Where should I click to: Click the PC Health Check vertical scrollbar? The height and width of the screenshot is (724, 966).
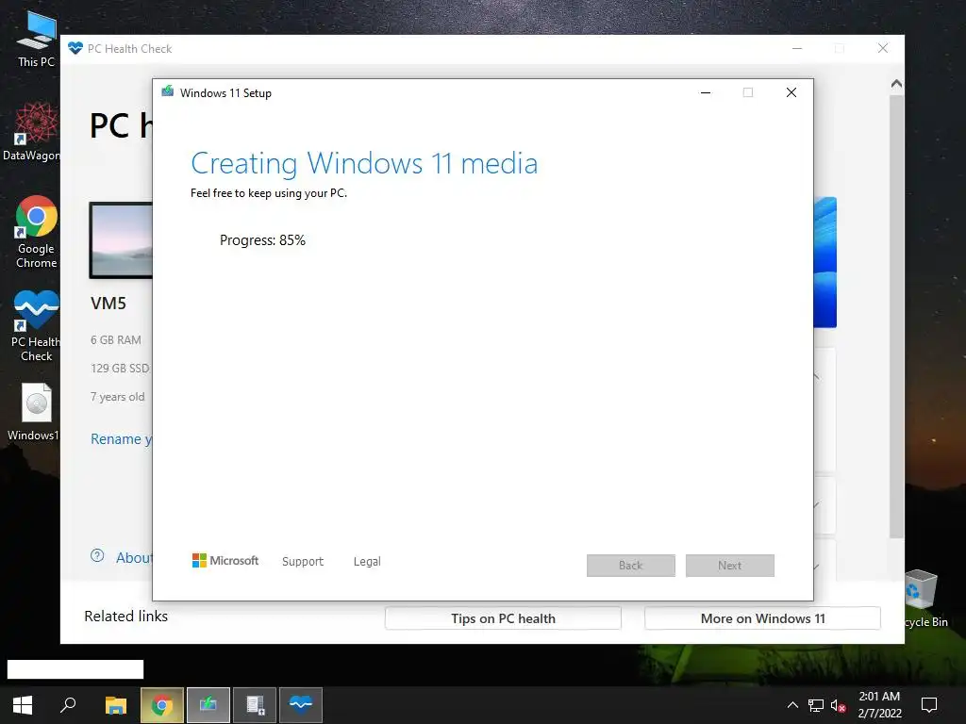click(896, 315)
